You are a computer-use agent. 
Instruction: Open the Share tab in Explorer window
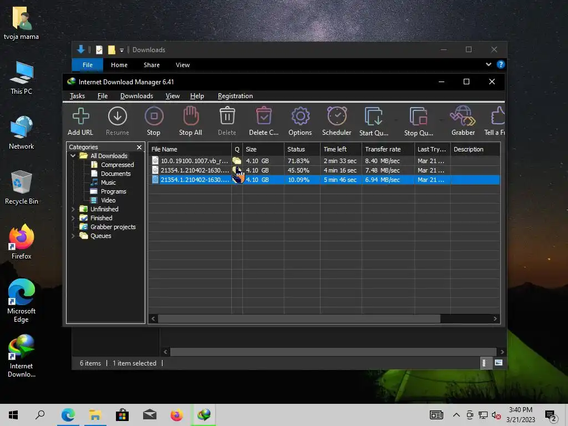[151, 65]
